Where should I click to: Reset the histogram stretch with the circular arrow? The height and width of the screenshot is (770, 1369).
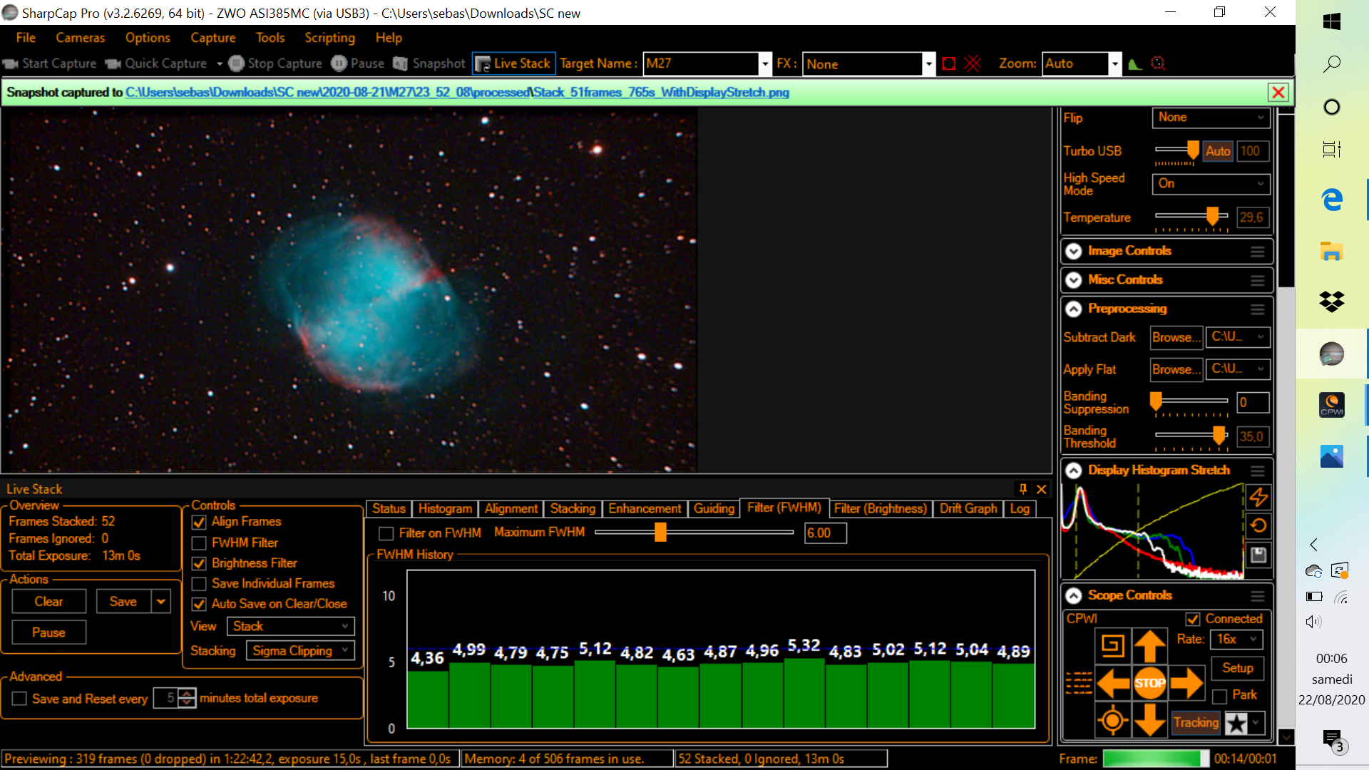1258,526
